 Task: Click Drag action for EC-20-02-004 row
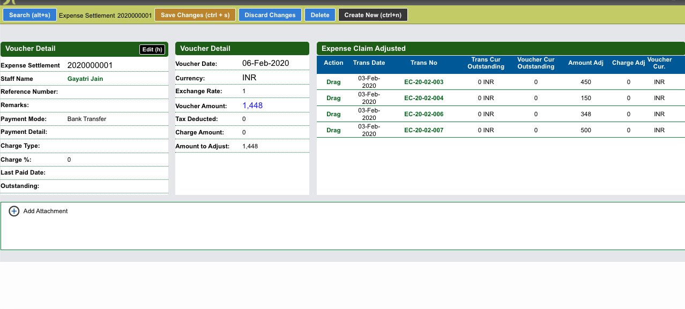tap(333, 99)
